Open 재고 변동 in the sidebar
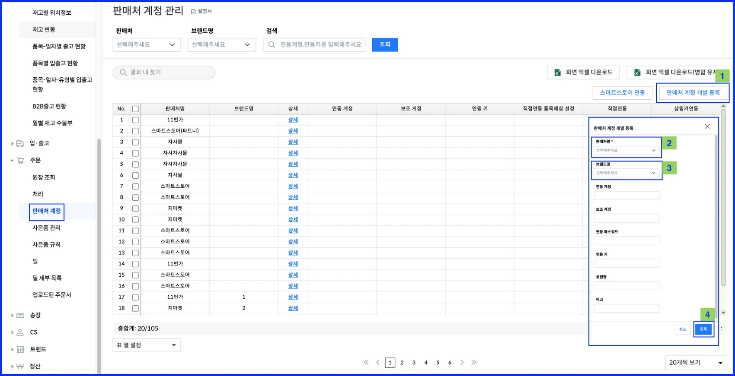 [x=44, y=29]
